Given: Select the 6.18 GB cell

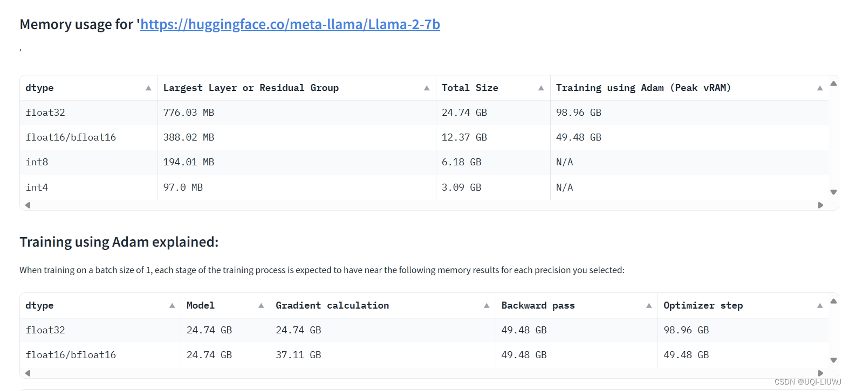Looking at the screenshot, I should [x=493, y=162].
